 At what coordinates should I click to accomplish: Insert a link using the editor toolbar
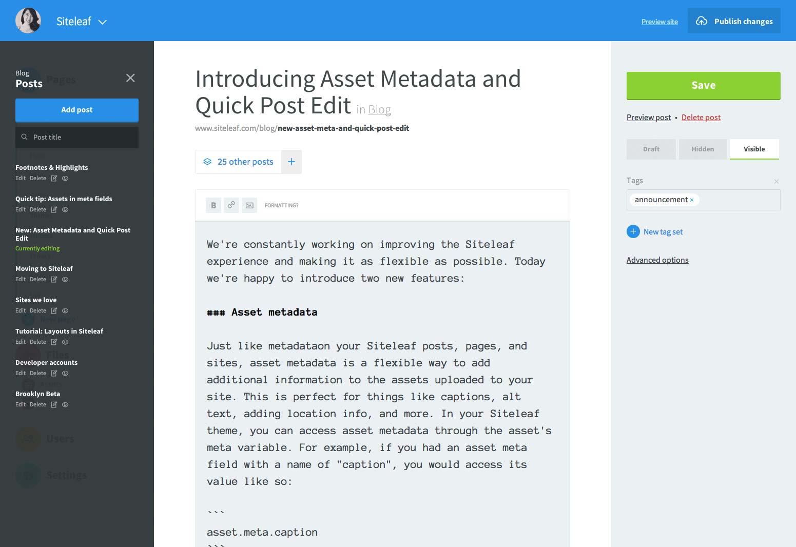point(231,205)
